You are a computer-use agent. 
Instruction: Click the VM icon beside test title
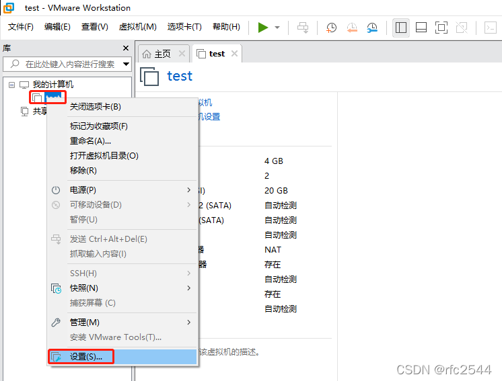pos(149,77)
